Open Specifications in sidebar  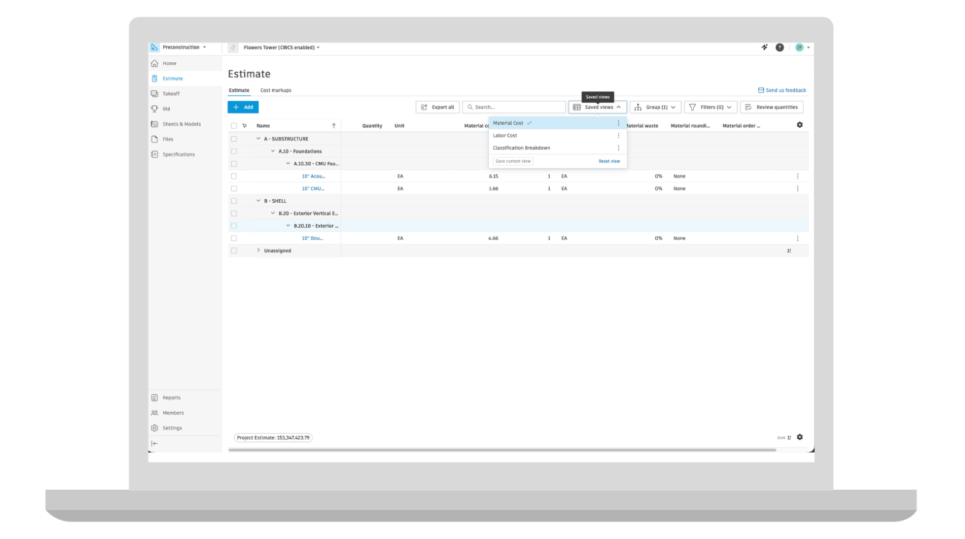178,154
